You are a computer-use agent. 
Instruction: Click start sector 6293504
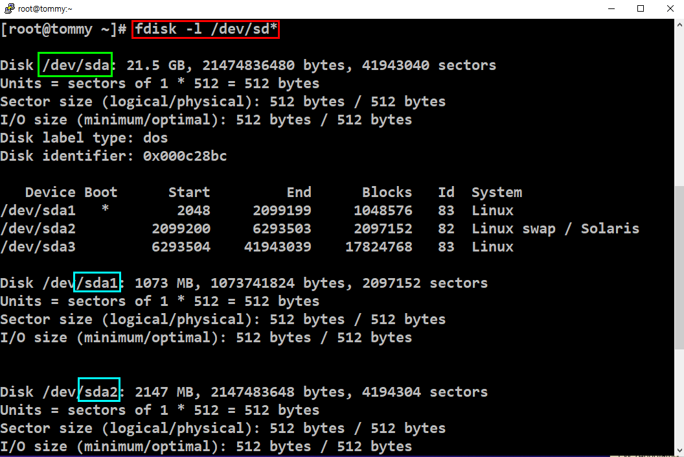point(181,246)
